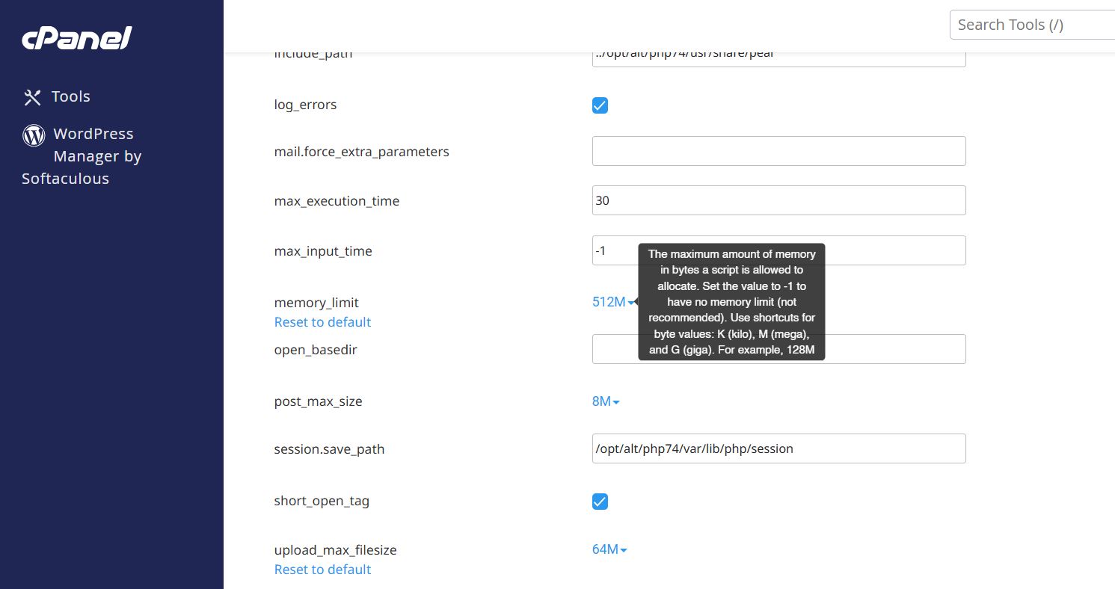Screen dimensions: 1115x589
Task: Click the memory limit tooltip text
Action: tap(731, 302)
